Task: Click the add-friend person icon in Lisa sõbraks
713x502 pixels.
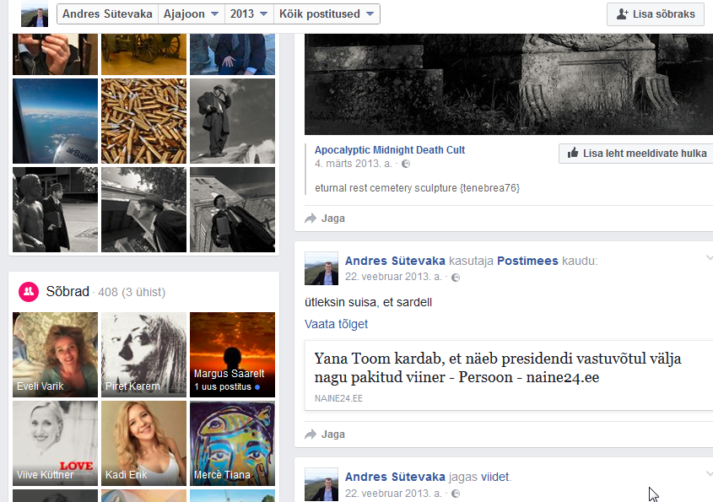Action: [623, 14]
